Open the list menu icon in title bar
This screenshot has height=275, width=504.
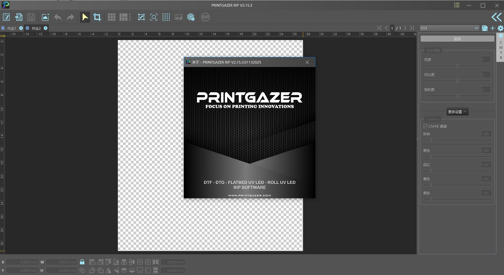pyautogui.click(x=457, y=5)
